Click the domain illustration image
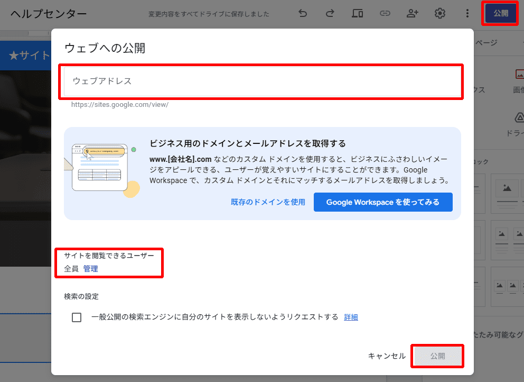 pos(102,170)
